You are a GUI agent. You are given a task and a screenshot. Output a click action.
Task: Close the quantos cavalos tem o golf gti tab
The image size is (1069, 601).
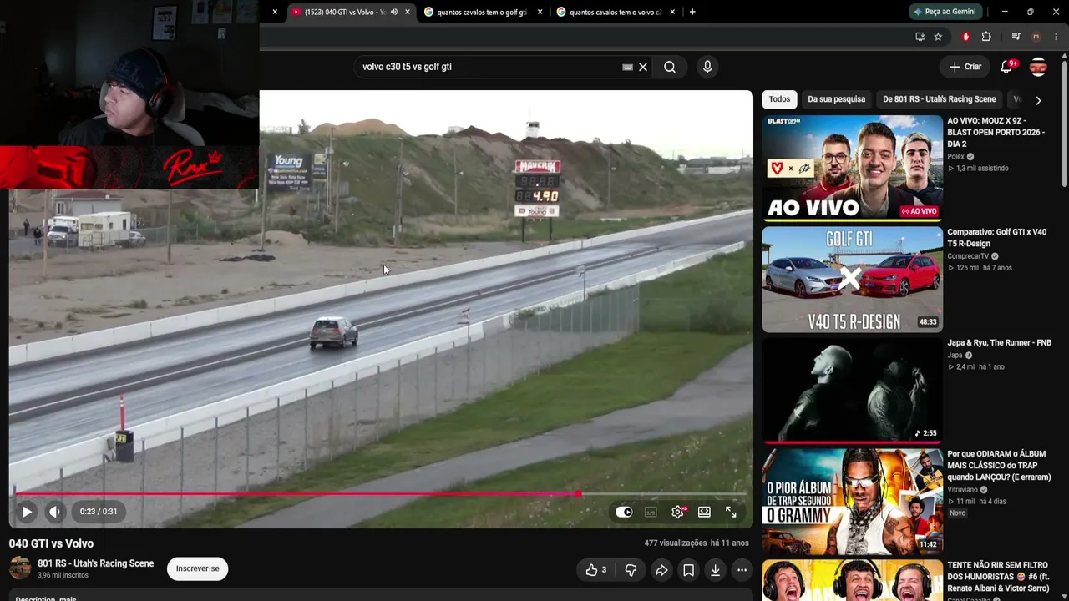(x=540, y=12)
